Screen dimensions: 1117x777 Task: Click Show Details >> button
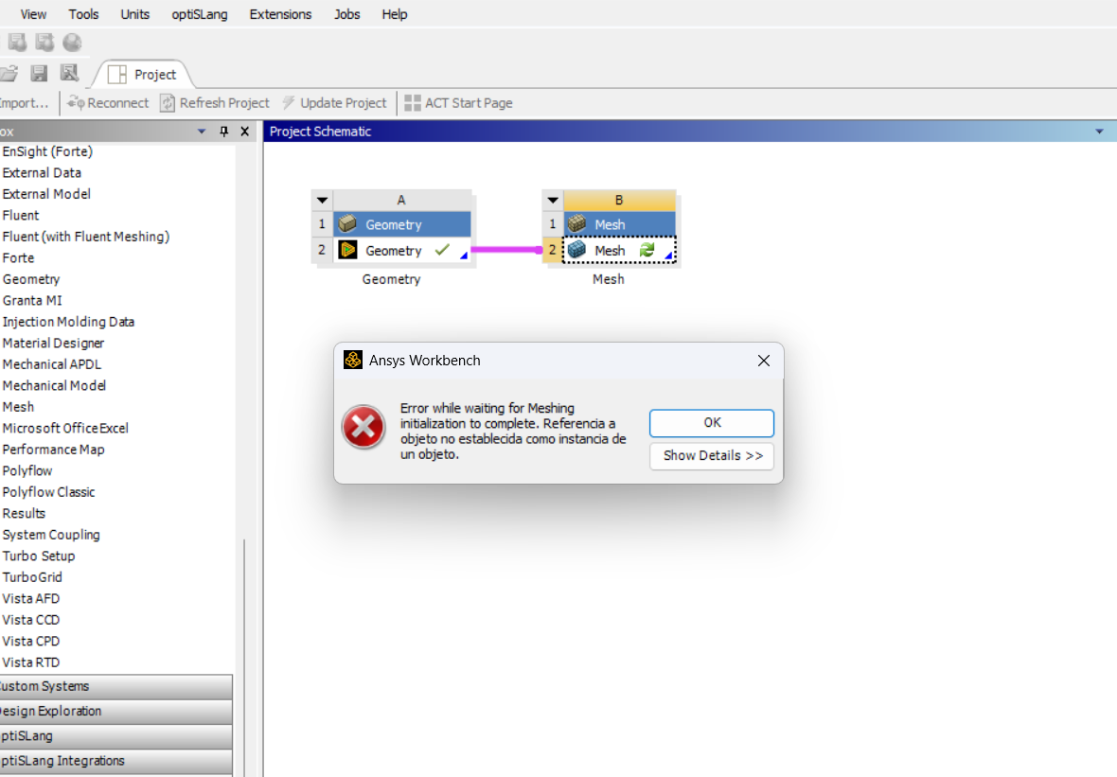712,456
